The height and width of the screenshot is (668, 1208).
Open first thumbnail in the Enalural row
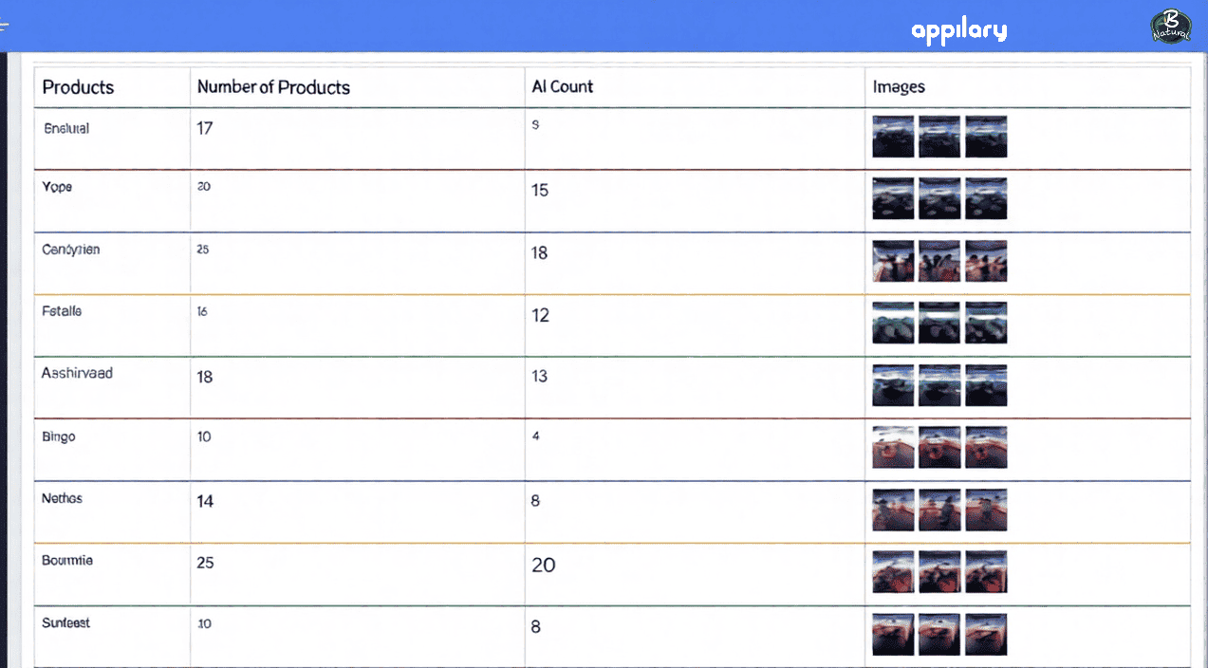[893, 137]
